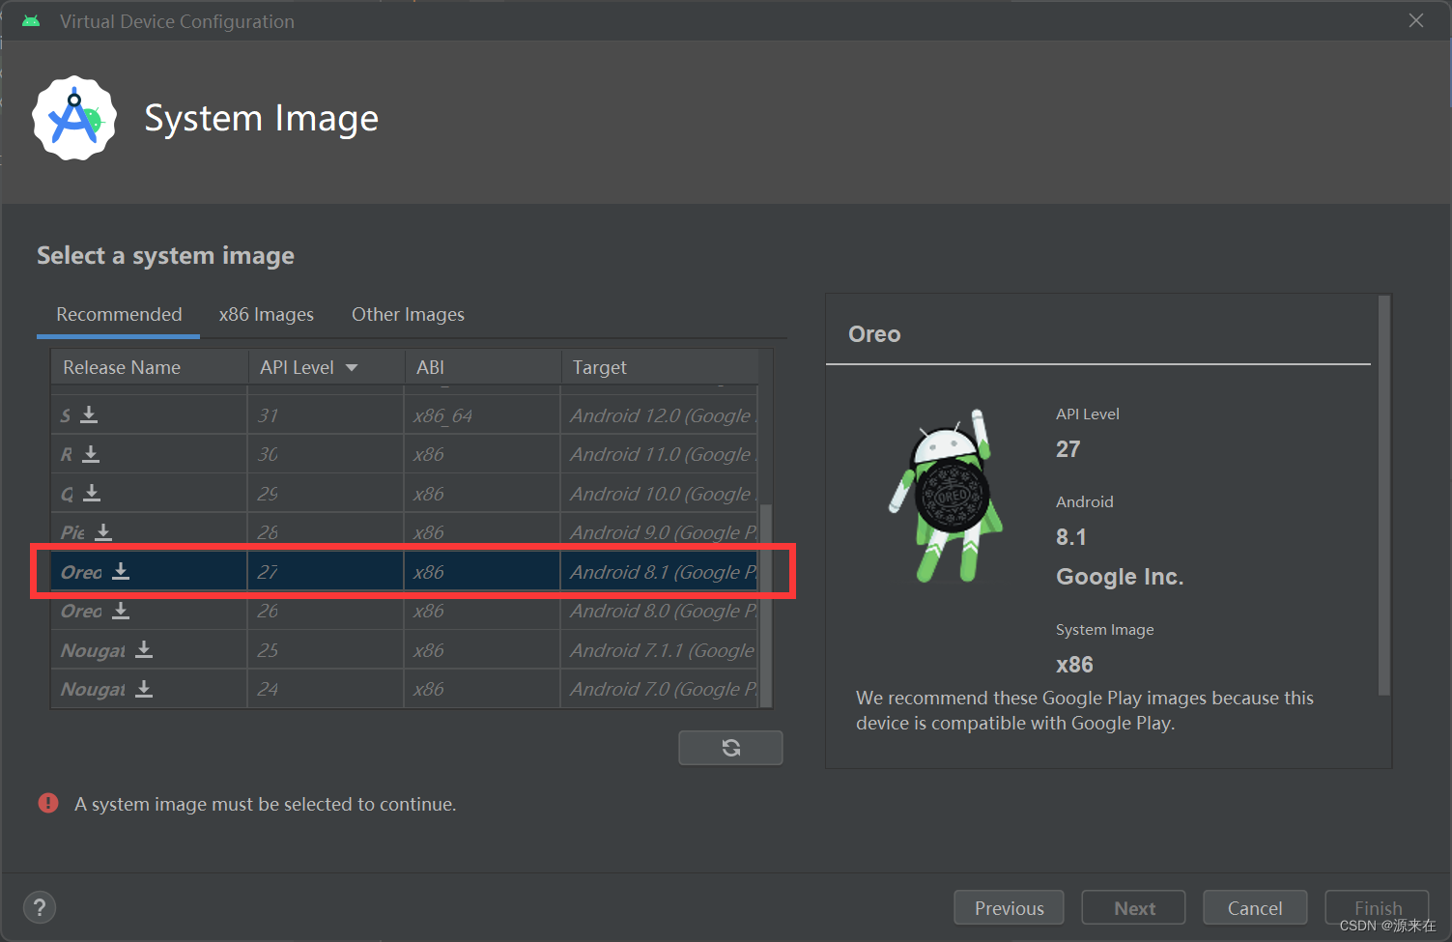Click the Android icon in title bar
Image resolution: width=1452 pixels, height=942 pixels.
point(31,20)
